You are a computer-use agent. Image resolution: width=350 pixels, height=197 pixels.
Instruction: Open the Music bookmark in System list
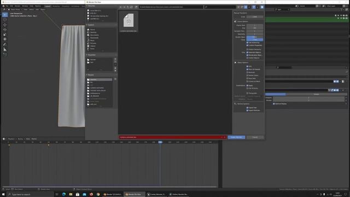(92, 40)
